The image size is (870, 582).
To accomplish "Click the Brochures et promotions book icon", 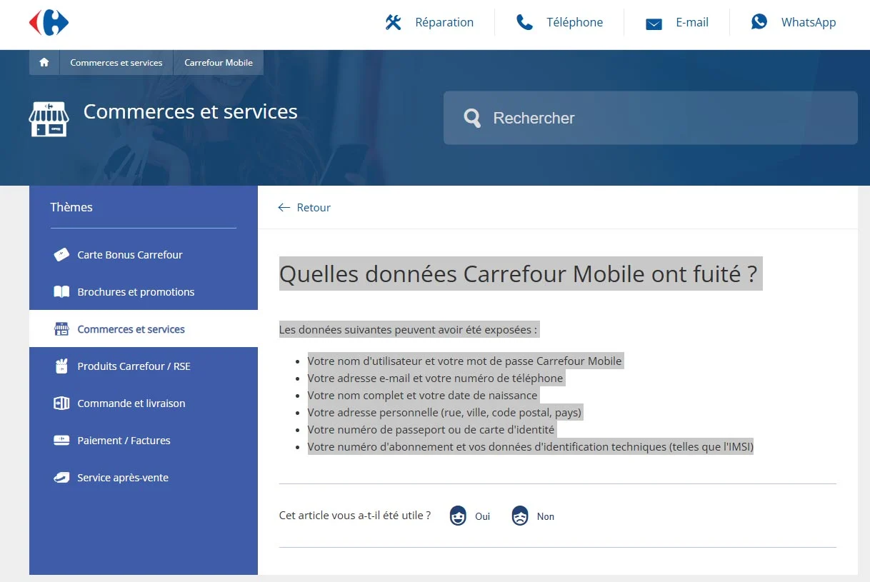I will pos(61,292).
